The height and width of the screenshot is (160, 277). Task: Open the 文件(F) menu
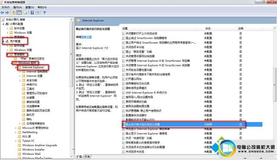click(x=6, y=7)
